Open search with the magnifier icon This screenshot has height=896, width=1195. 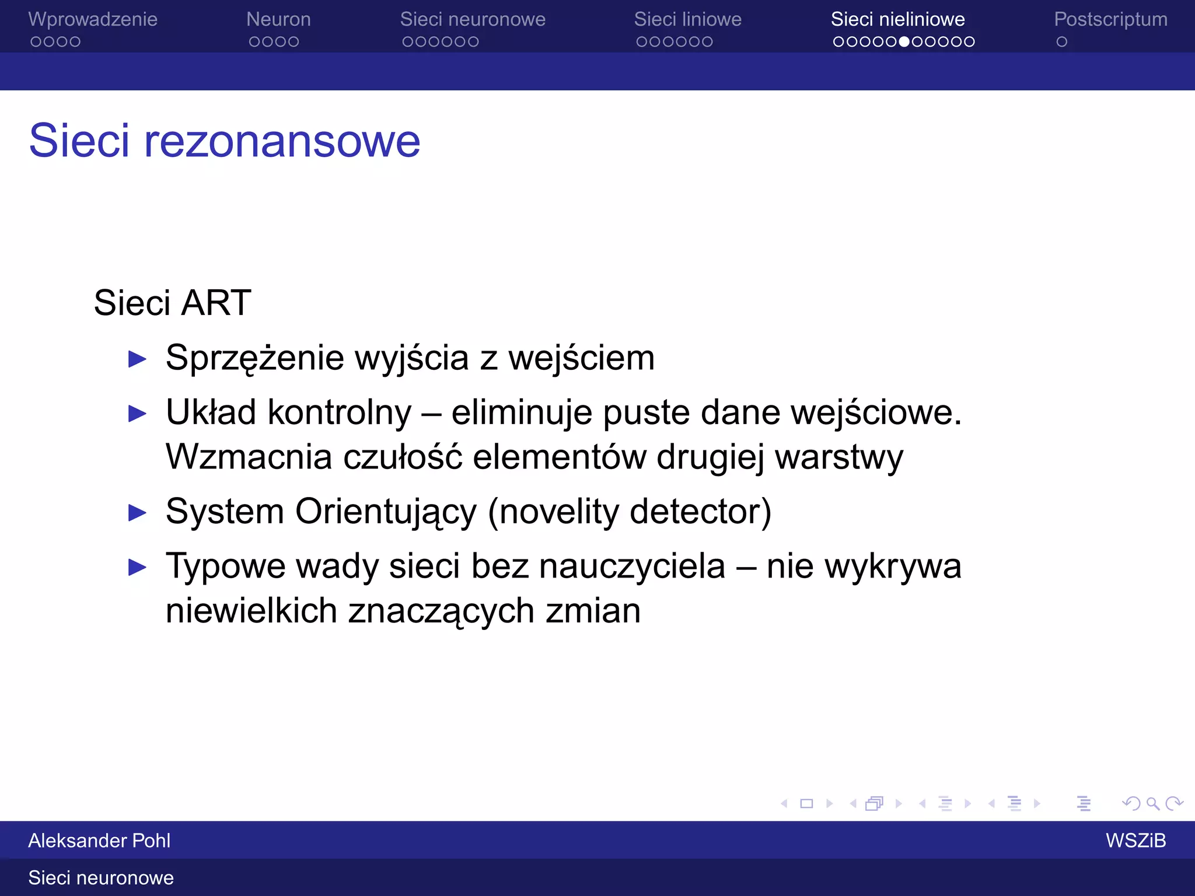point(1152,804)
